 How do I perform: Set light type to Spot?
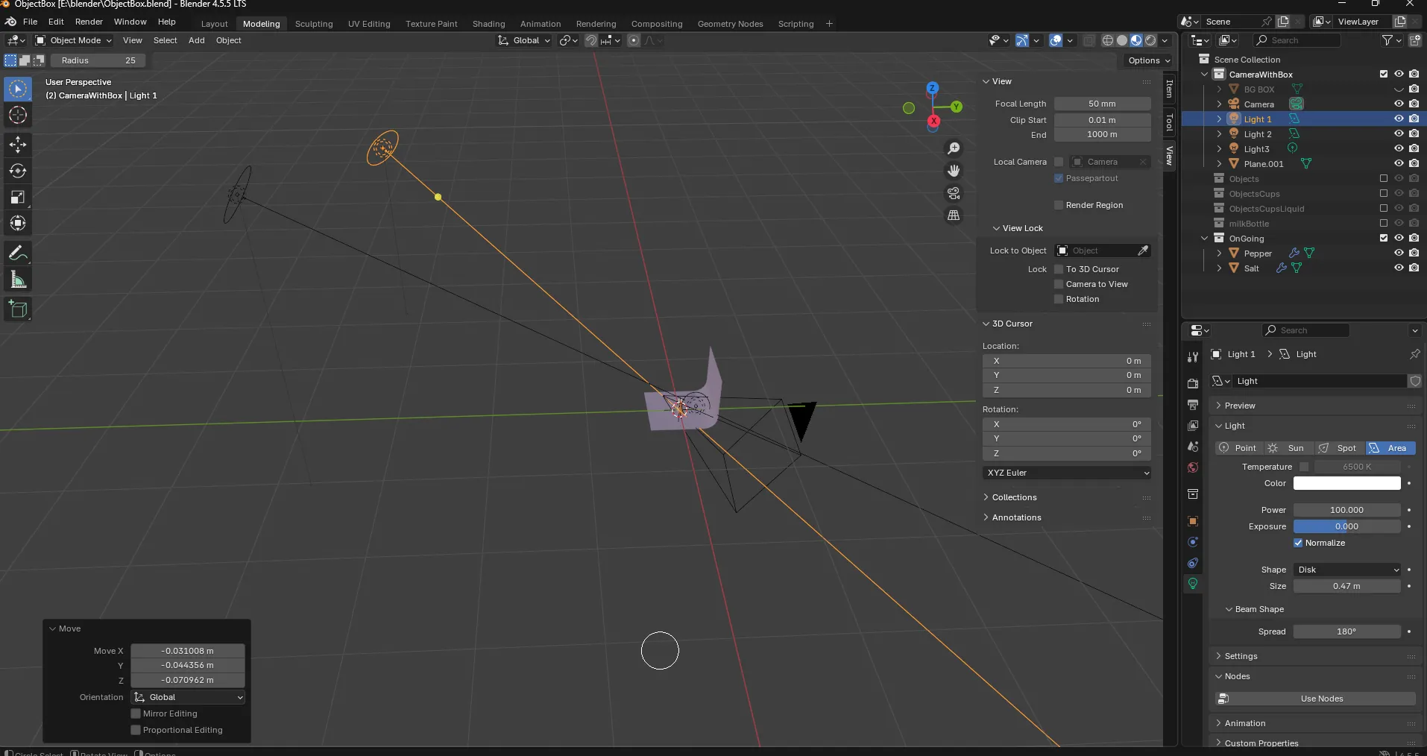click(x=1338, y=448)
